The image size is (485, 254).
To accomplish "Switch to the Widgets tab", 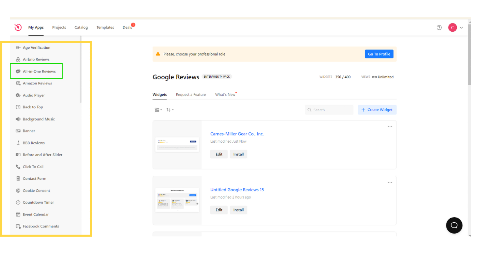I will coord(160,95).
